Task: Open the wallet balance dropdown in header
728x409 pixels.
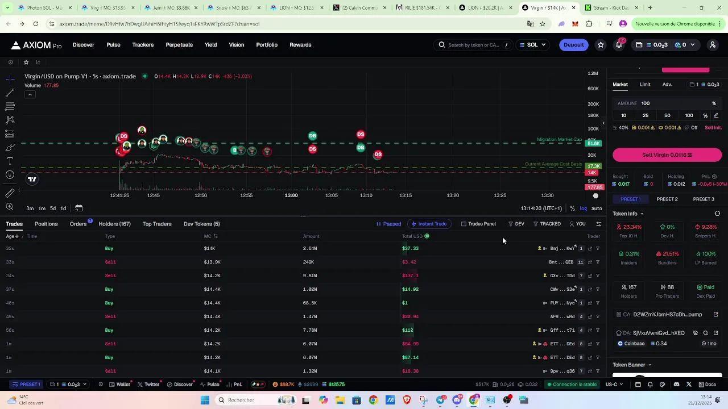Action: pos(664,45)
